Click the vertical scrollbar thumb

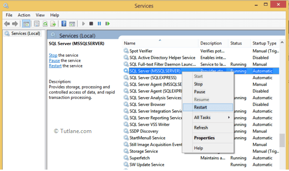point(282,141)
